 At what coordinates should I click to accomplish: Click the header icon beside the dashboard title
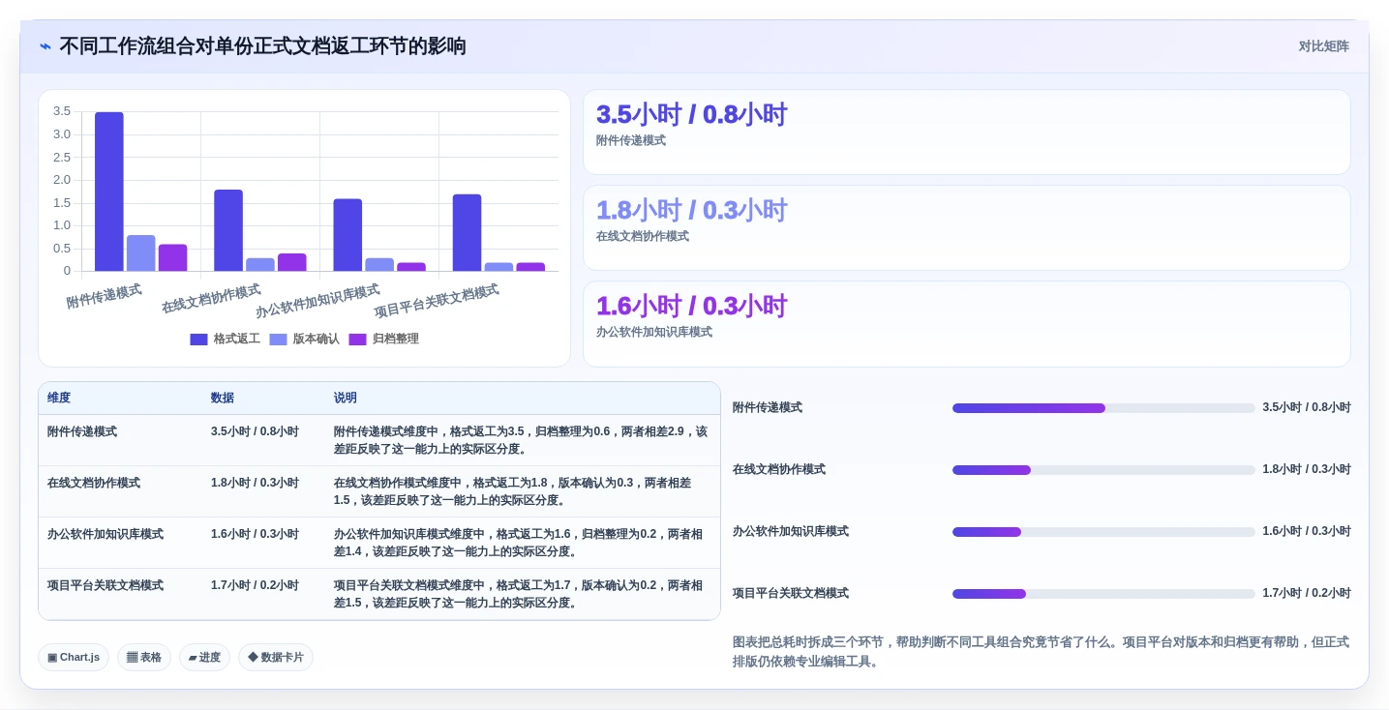coord(45,46)
